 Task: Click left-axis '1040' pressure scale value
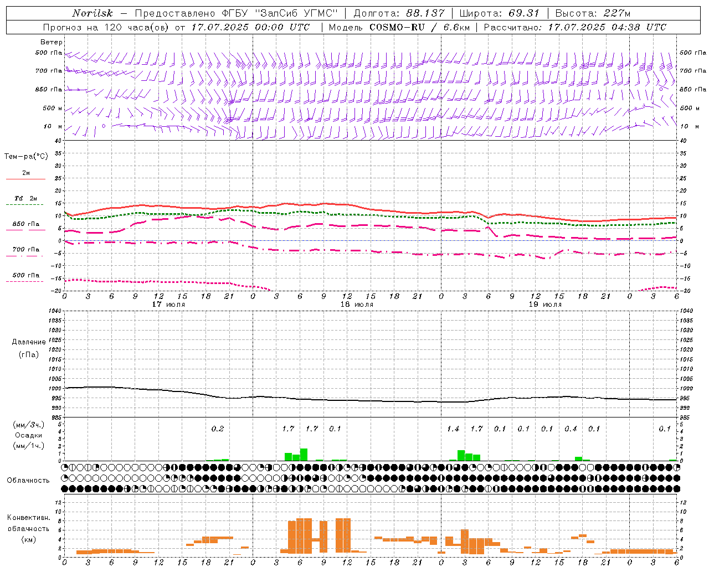pos(55,311)
